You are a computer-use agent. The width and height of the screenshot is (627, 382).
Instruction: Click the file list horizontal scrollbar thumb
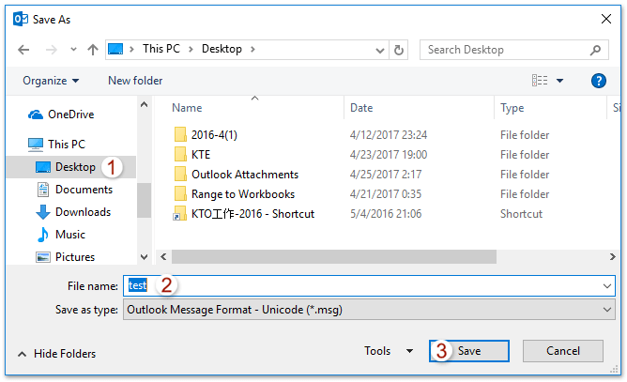334,257
